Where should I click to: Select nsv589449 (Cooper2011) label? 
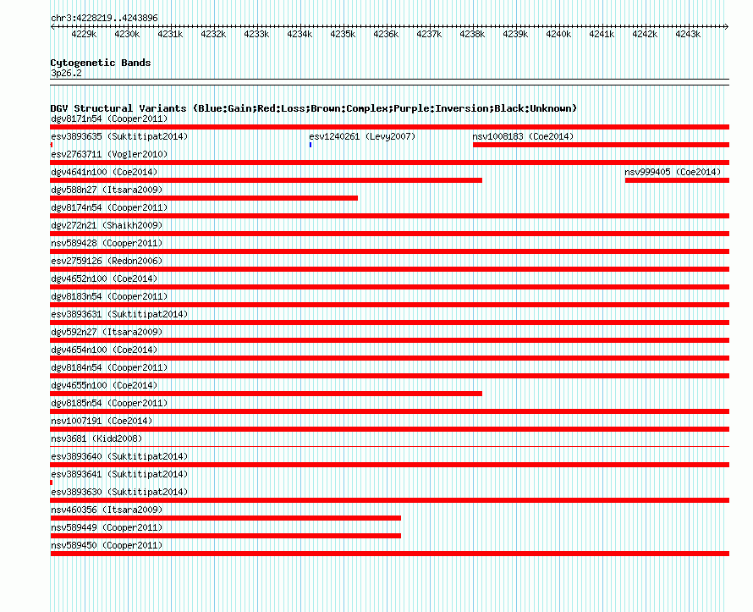coord(107,527)
